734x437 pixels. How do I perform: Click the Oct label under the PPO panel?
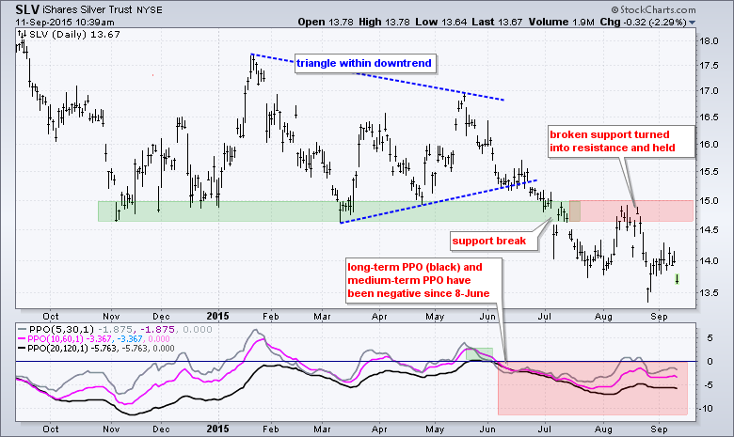50,429
